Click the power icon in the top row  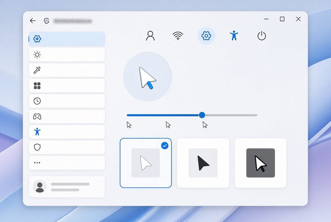(262, 36)
